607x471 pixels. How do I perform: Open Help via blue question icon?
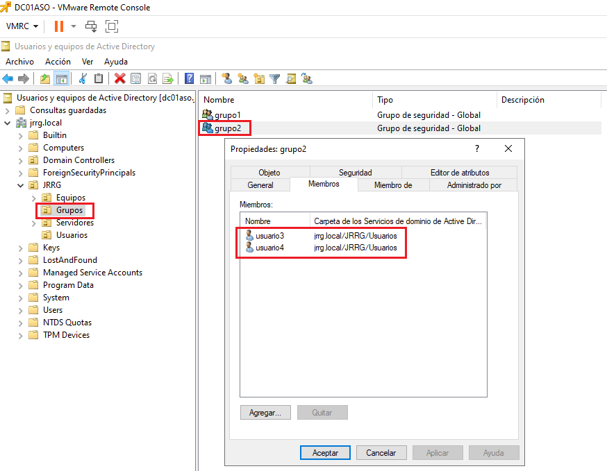pos(189,79)
